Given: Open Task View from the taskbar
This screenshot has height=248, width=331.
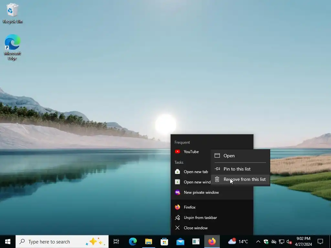Looking at the screenshot, I should (x=116, y=242).
